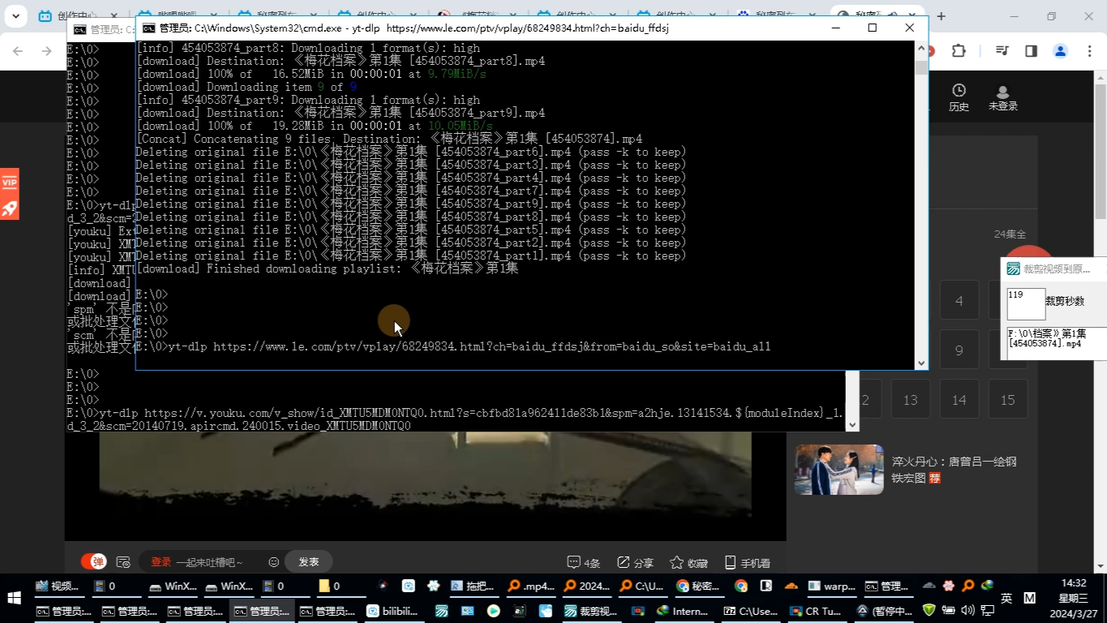Open the warp taskbar item
The image size is (1107, 623).
[x=831, y=586]
